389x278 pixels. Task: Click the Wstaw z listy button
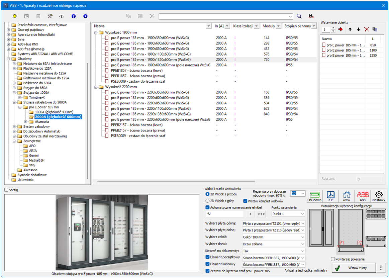click(354, 268)
